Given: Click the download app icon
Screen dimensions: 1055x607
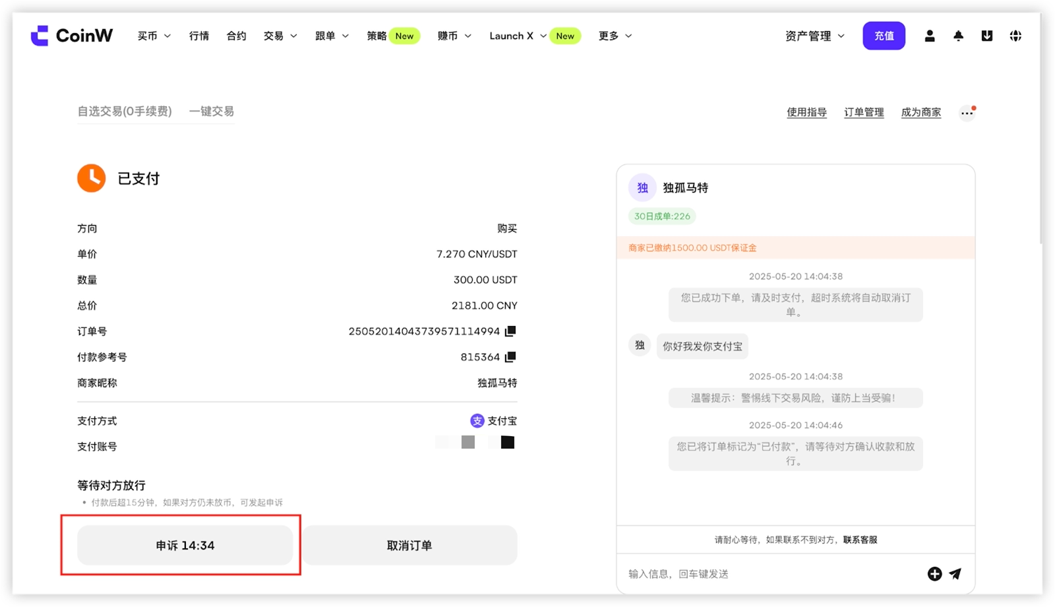Looking at the screenshot, I should (987, 36).
